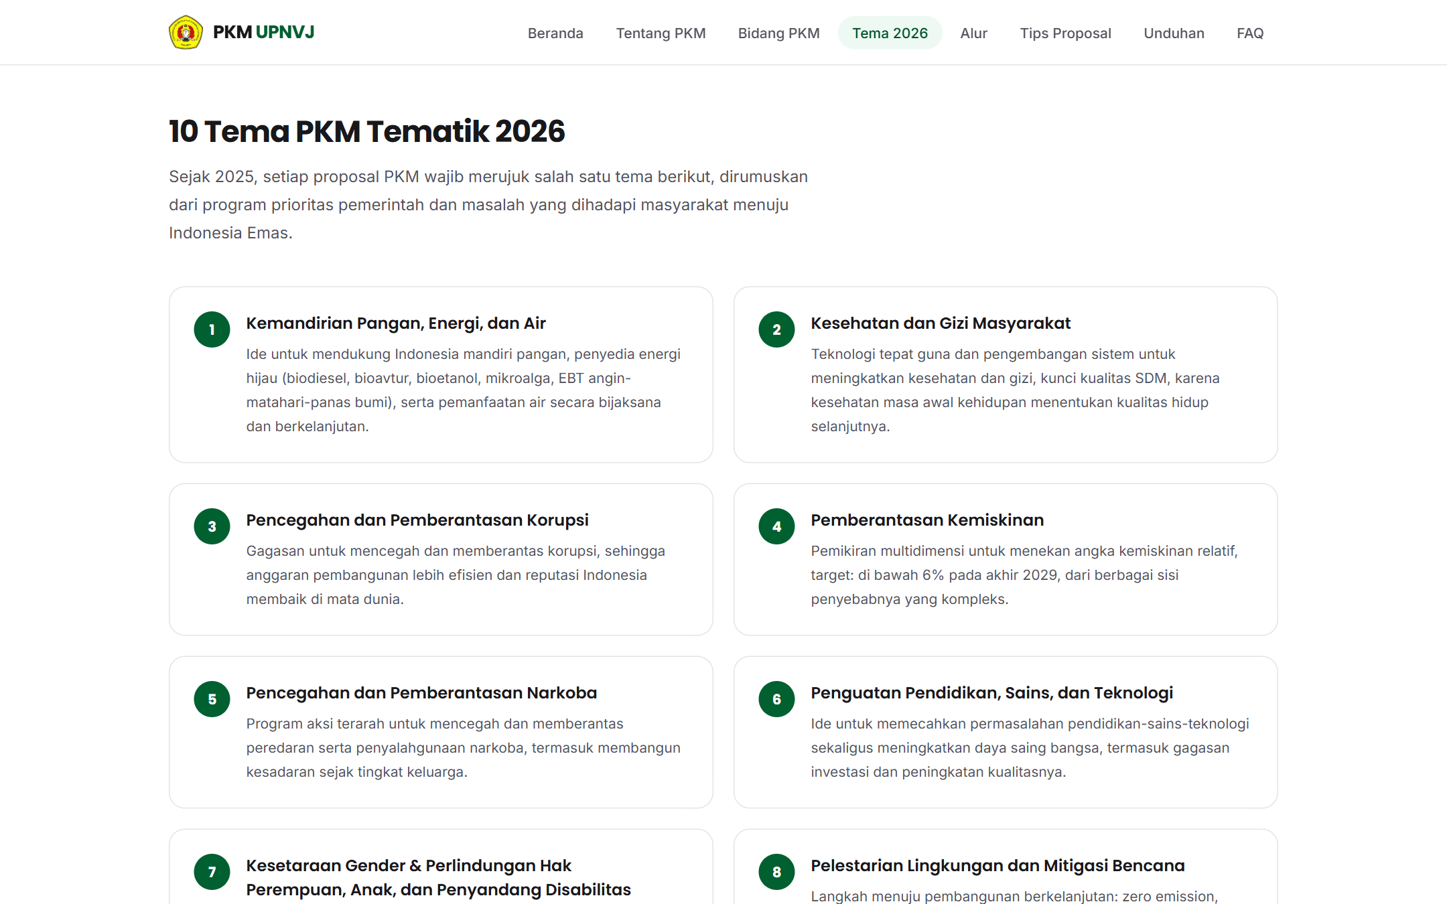This screenshot has height=904, width=1447.
Task: Open the FAQ navigation link
Action: point(1250,33)
